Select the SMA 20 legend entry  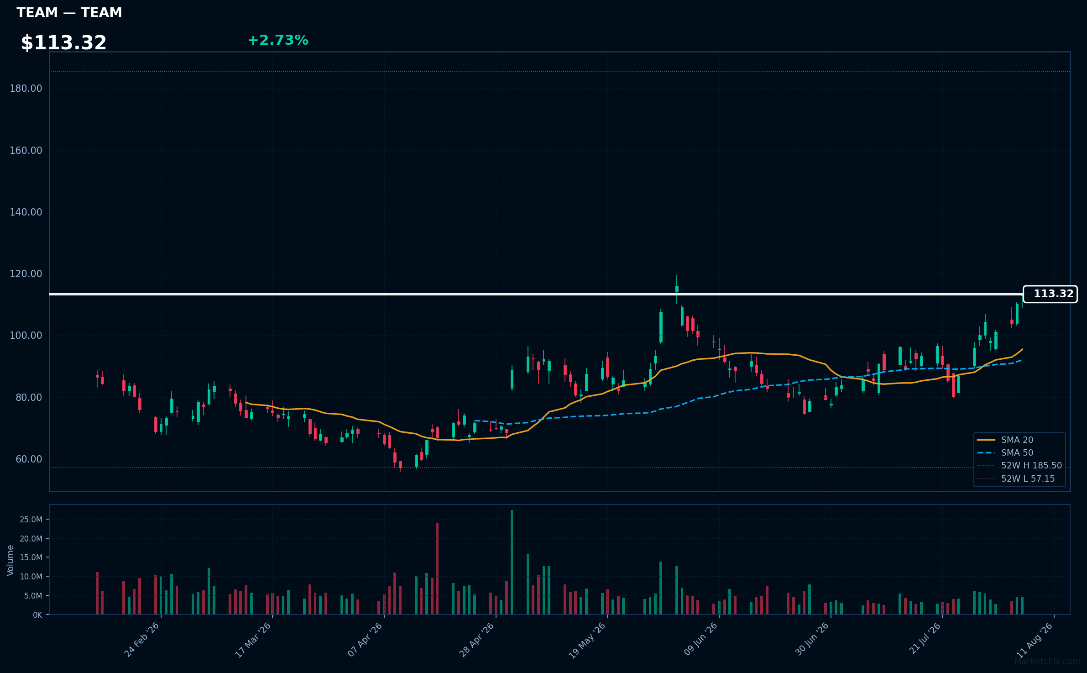click(1005, 440)
